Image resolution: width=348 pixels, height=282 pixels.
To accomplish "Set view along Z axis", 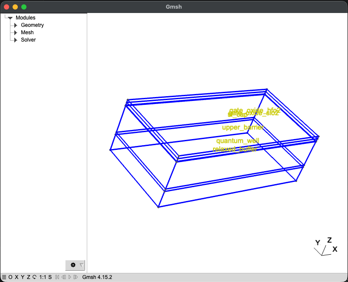I will tap(28, 277).
